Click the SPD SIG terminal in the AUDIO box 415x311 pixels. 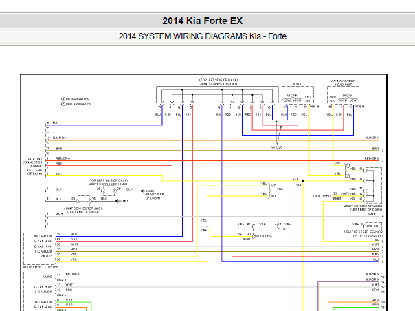click(307, 99)
